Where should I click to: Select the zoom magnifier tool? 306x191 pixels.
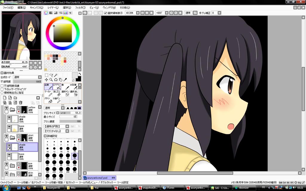click(x=51, y=79)
